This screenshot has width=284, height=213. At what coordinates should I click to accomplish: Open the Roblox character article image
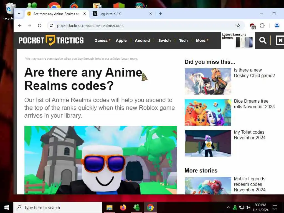[x=100, y=160]
